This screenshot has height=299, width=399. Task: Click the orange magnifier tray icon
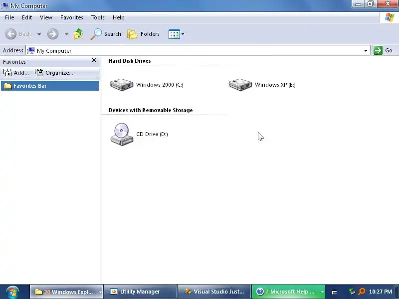tap(362, 292)
